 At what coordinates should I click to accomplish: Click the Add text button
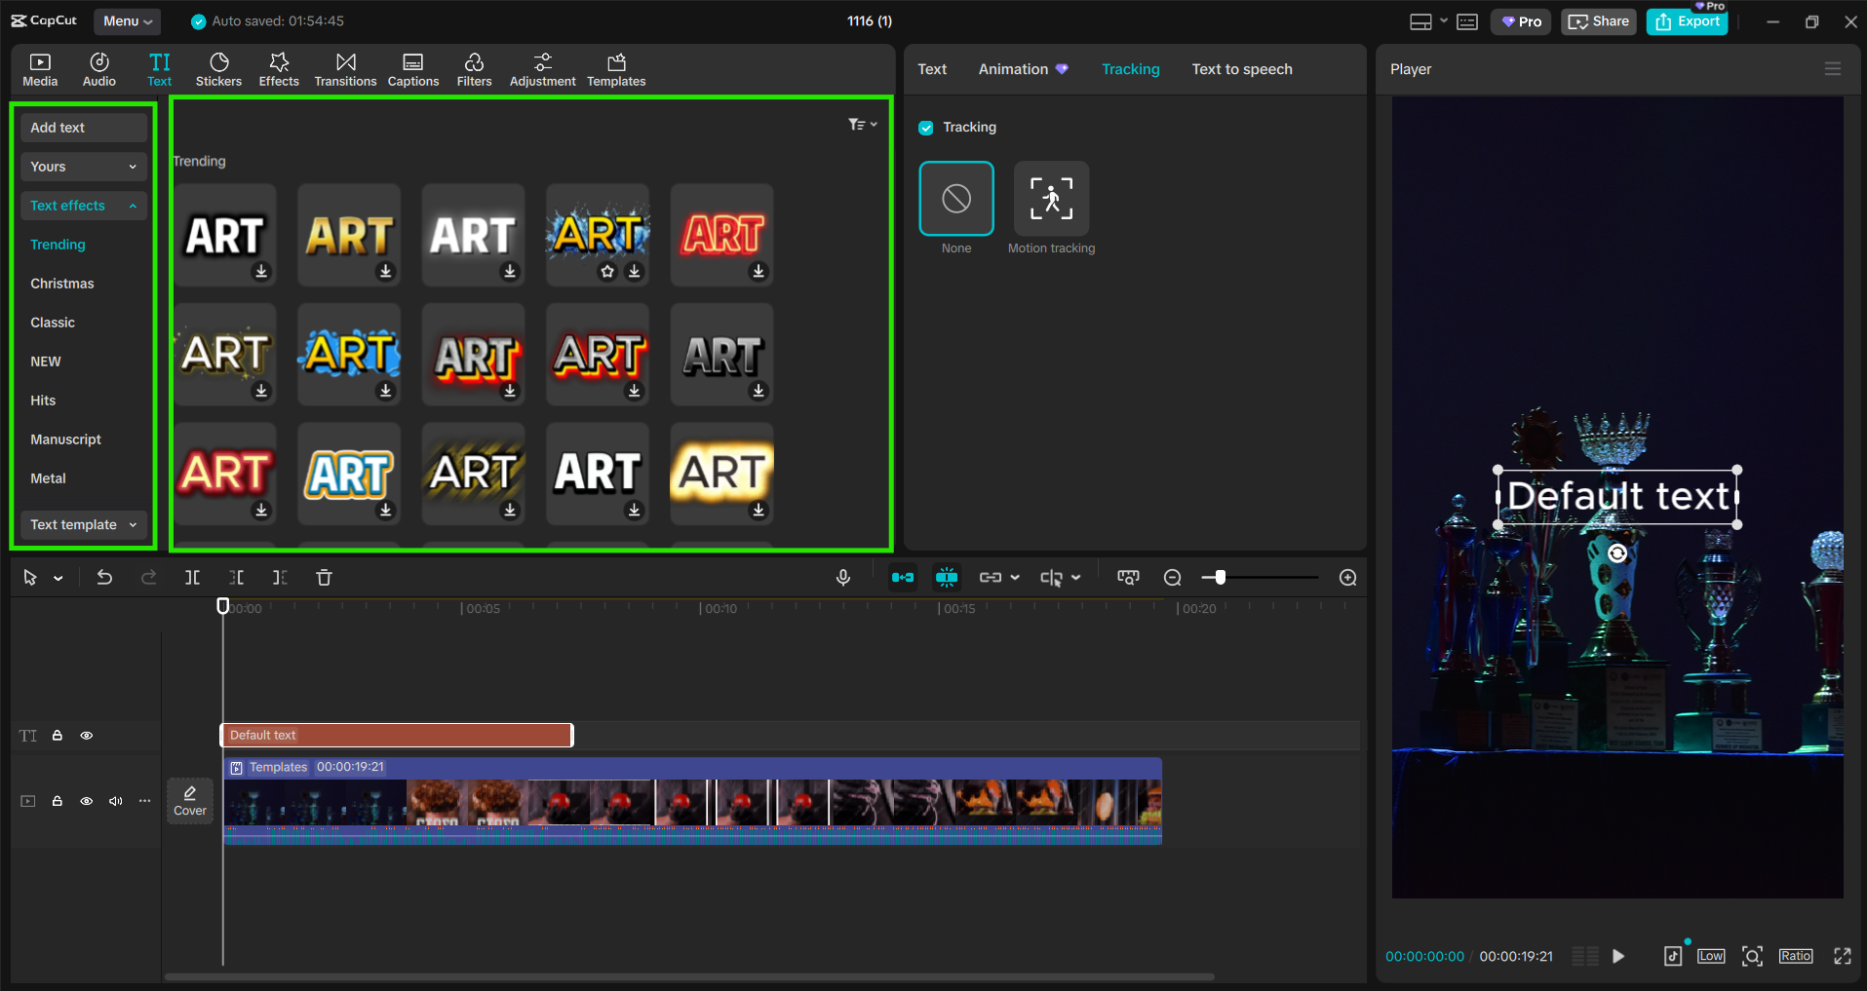84,128
